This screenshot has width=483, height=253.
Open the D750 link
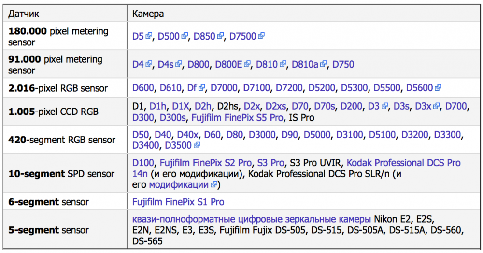pos(343,64)
